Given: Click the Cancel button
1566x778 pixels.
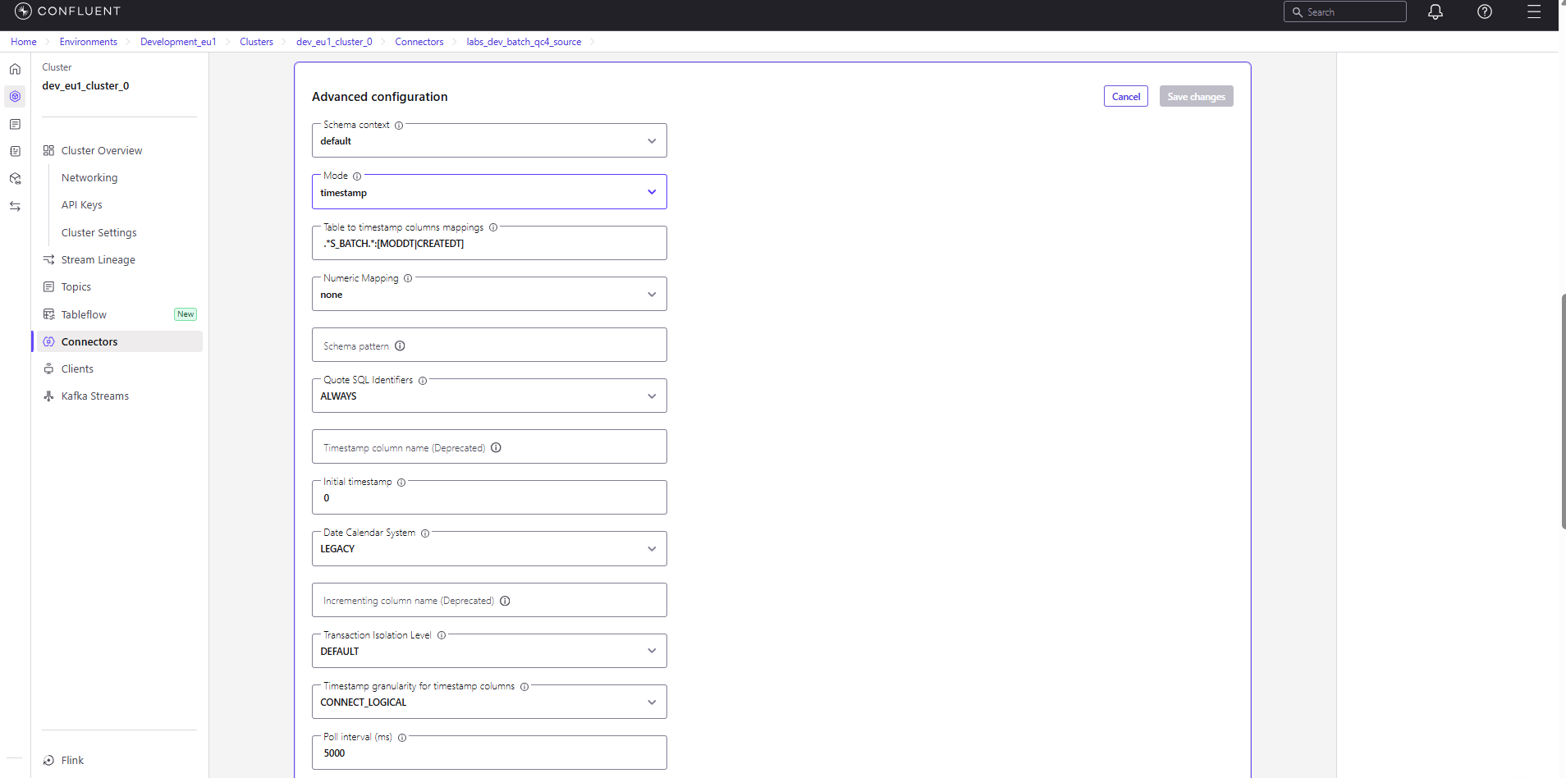Looking at the screenshot, I should coord(1126,96).
